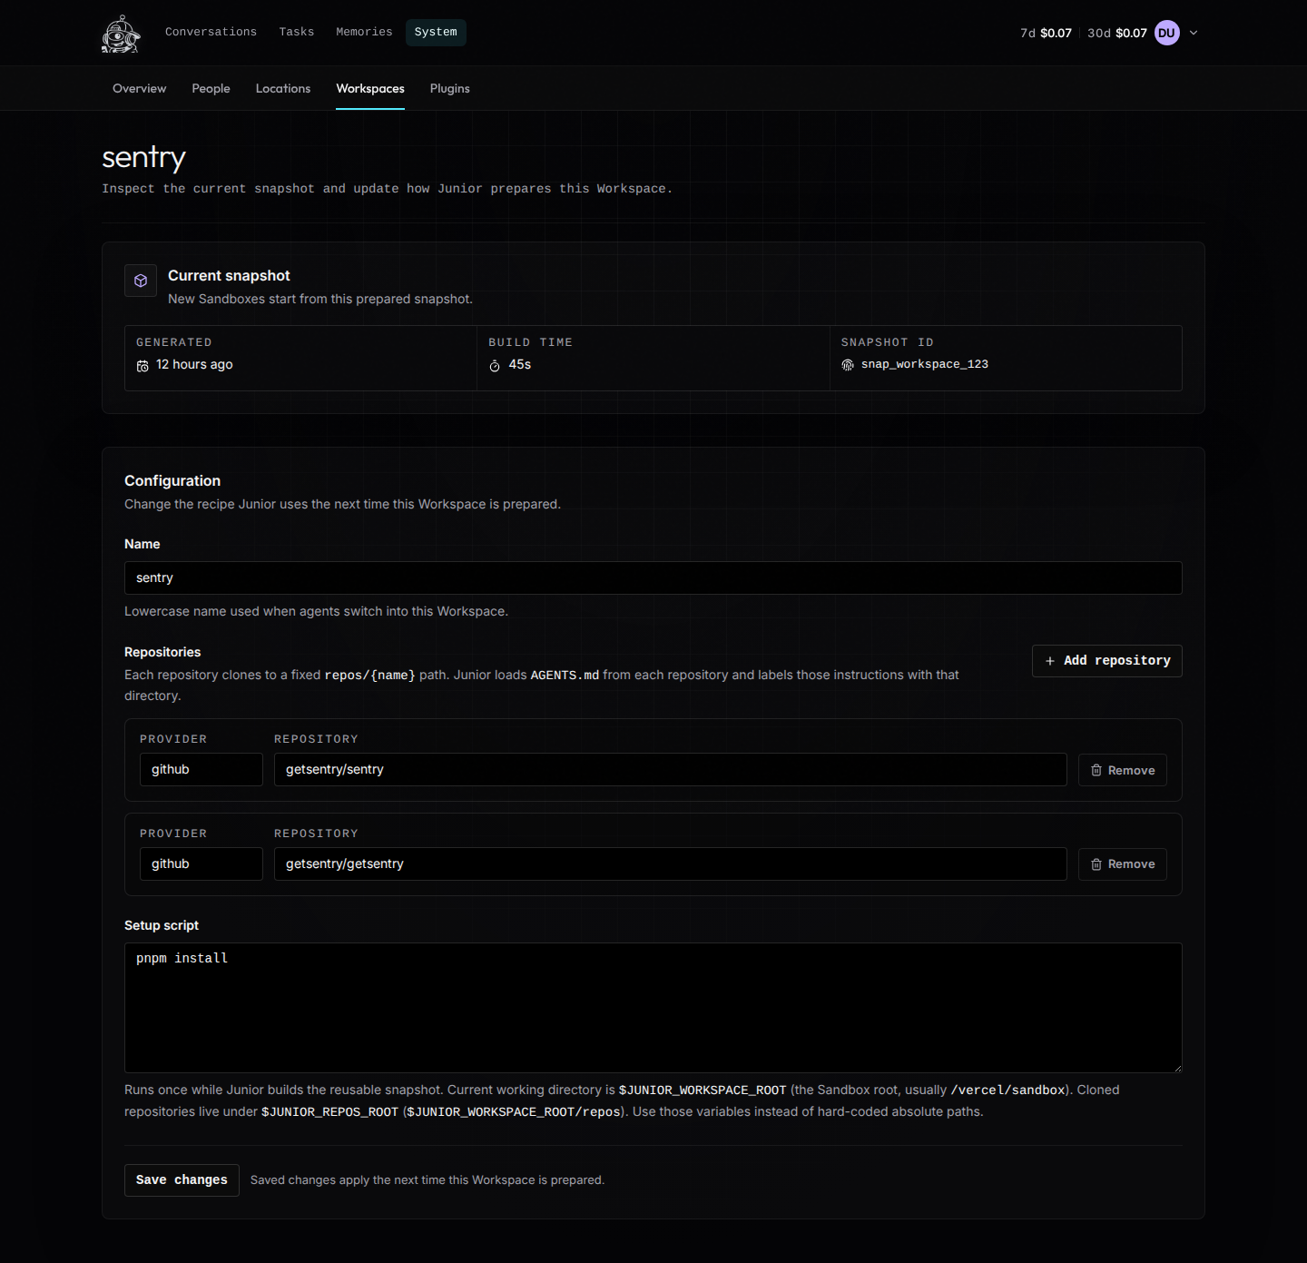Screen dimensions: 1307x1263
Task: Click the 30d $0.07 usage stat
Action: pyautogui.click(x=1117, y=33)
